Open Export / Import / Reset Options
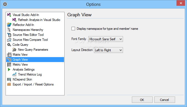The image size is (187, 107). [x=33, y=84]
